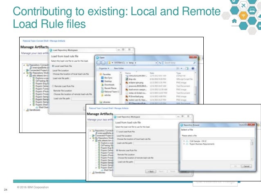Viewport: 261px width, 196px height.
Task: Open the Organize dropdown in the Open dialog
Action: (104, 68)
